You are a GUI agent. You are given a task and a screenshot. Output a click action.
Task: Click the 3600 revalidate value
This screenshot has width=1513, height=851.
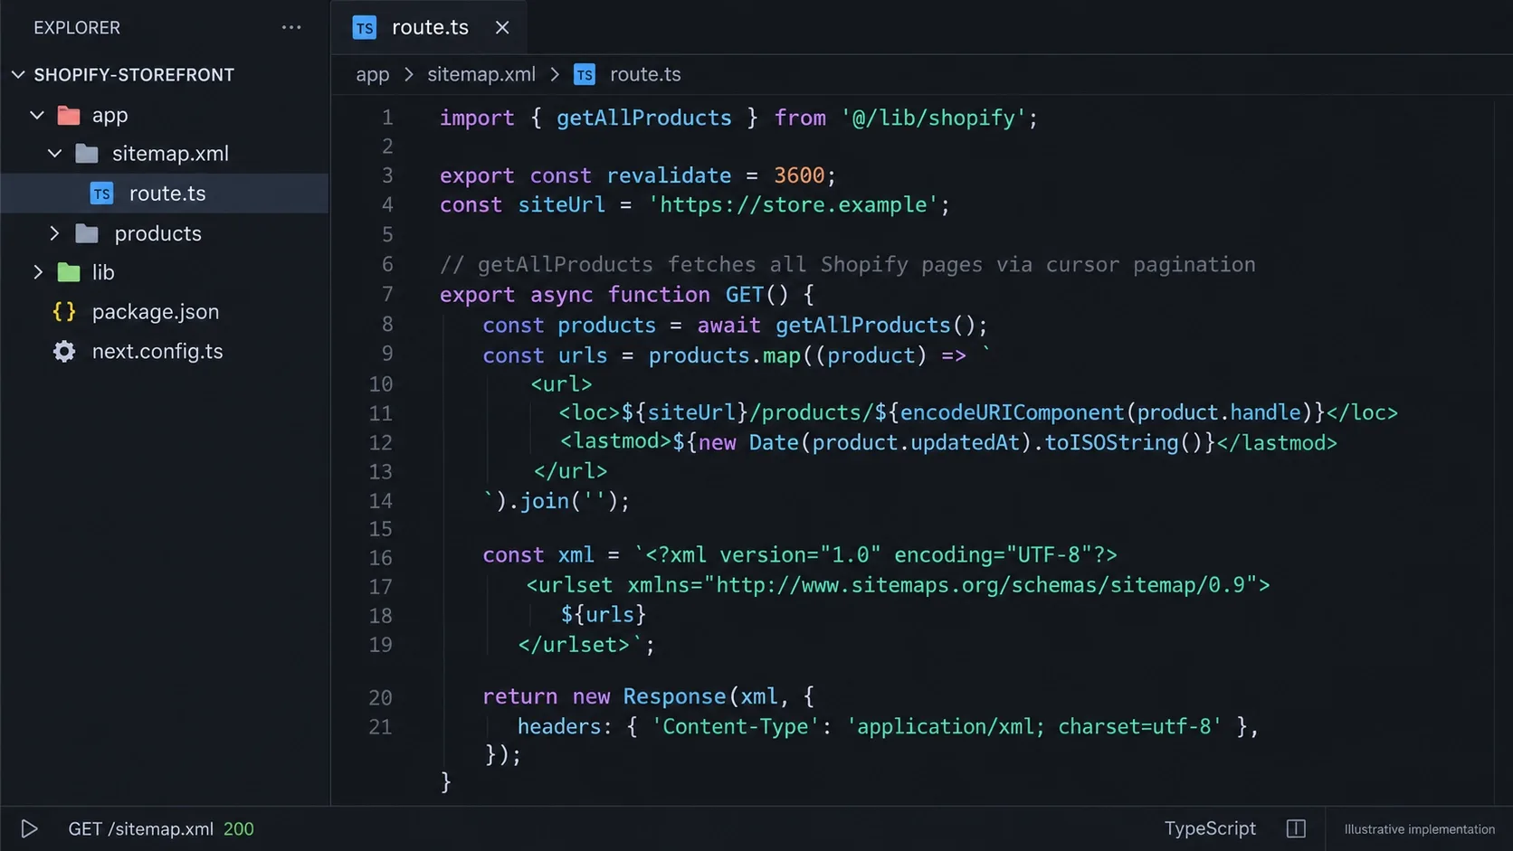tap(799, 175)
